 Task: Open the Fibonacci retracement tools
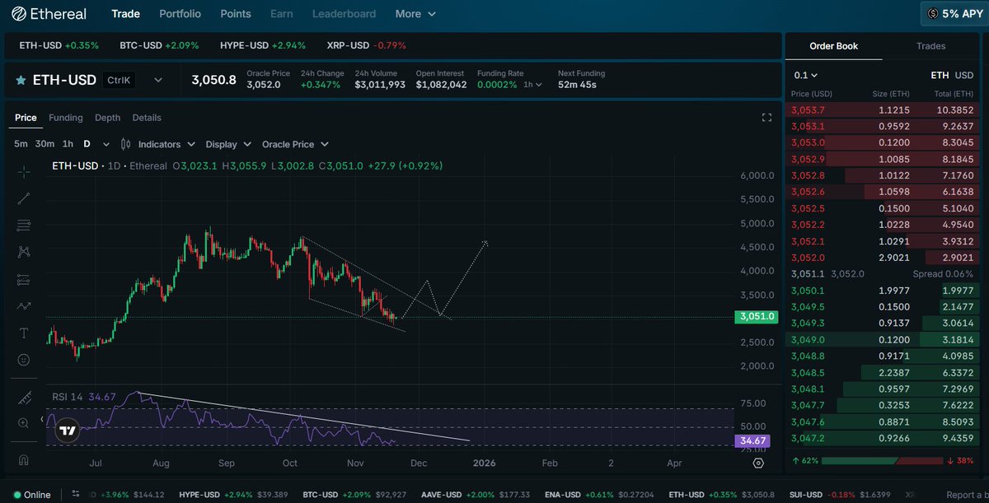[24, 225]
